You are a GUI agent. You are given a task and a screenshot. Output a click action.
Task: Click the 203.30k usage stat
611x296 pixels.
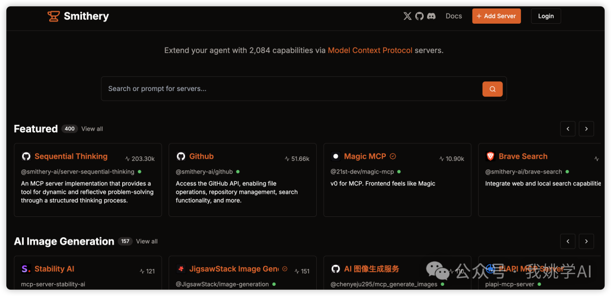pos(140,159)
